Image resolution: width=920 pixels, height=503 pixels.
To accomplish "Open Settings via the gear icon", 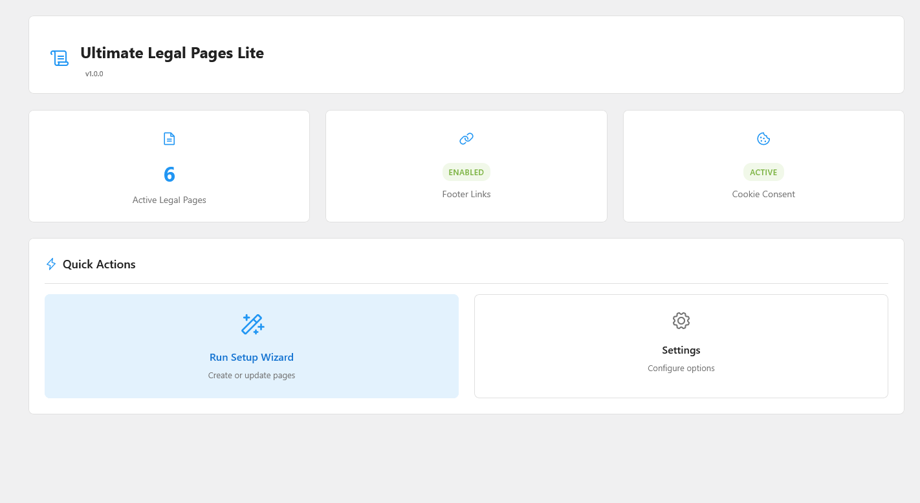I will (681, 320).
